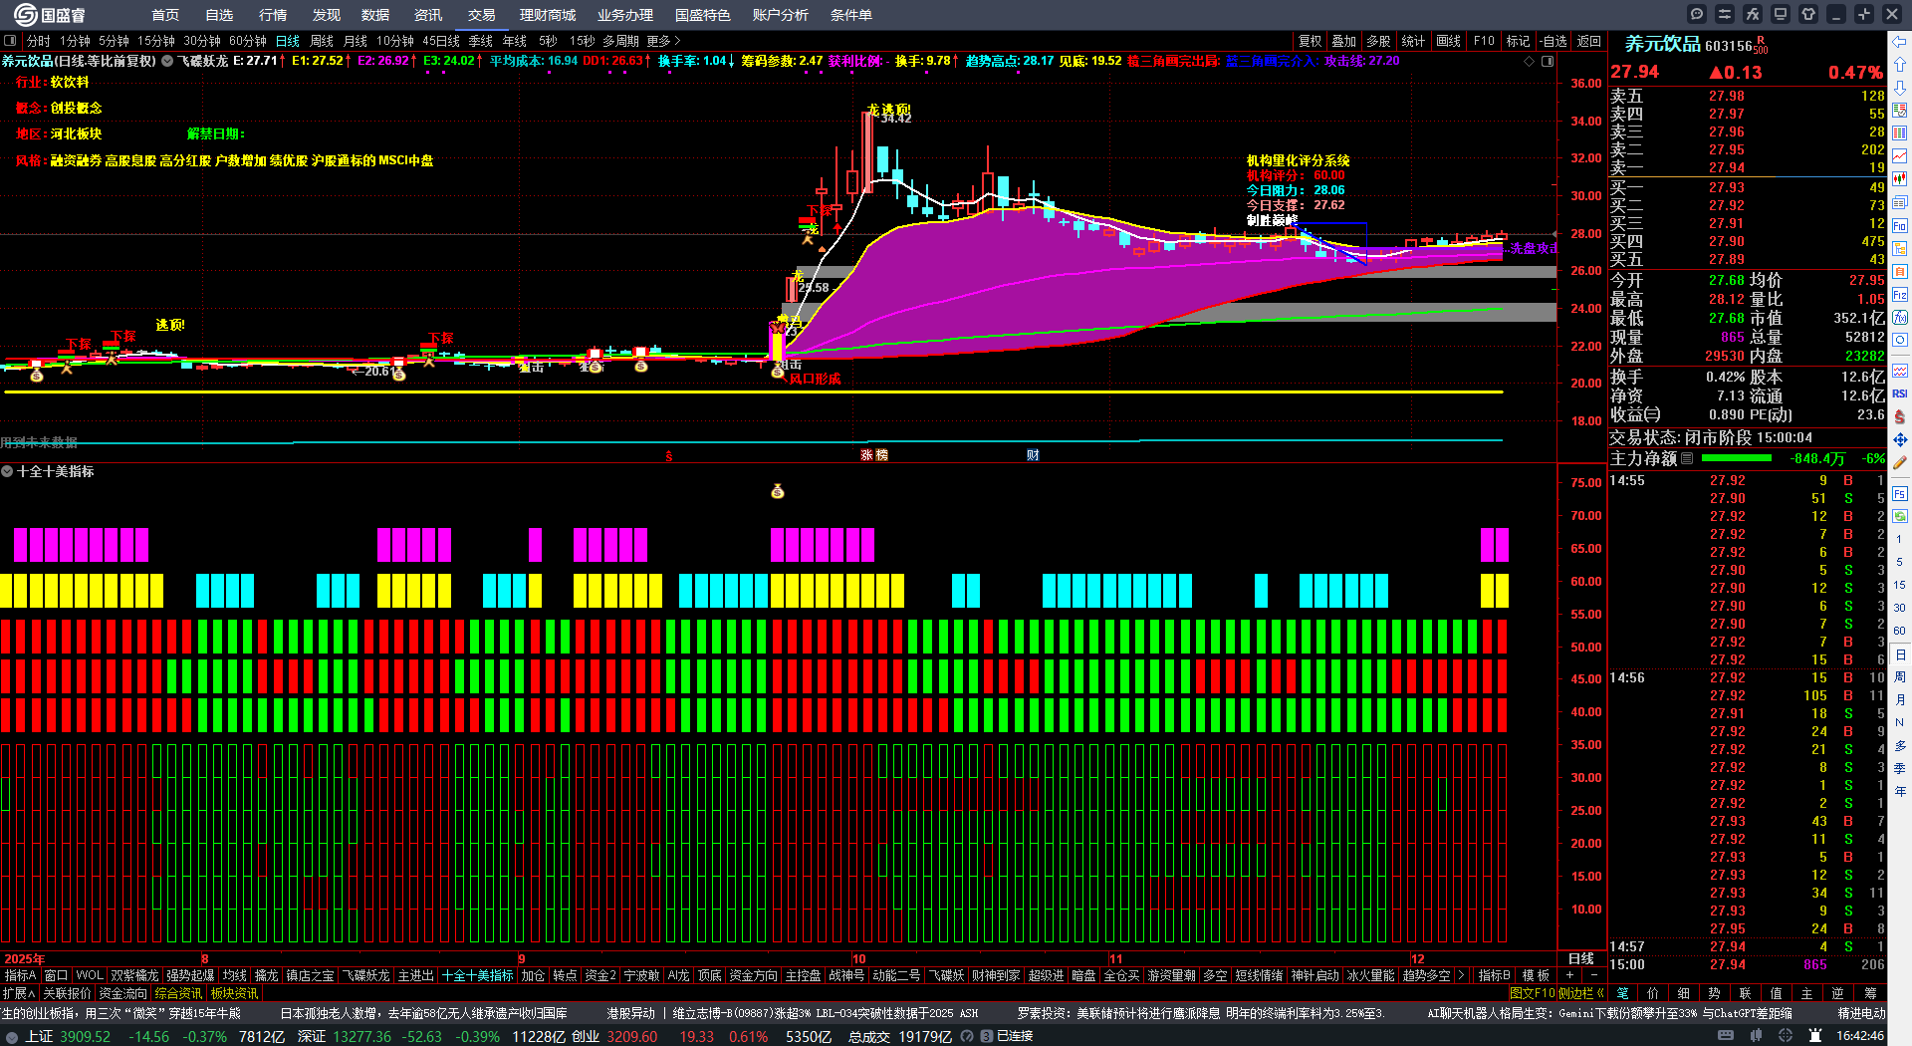Click the red S icon in right sidebar

pyautogui.click(x=1900, y=416)
